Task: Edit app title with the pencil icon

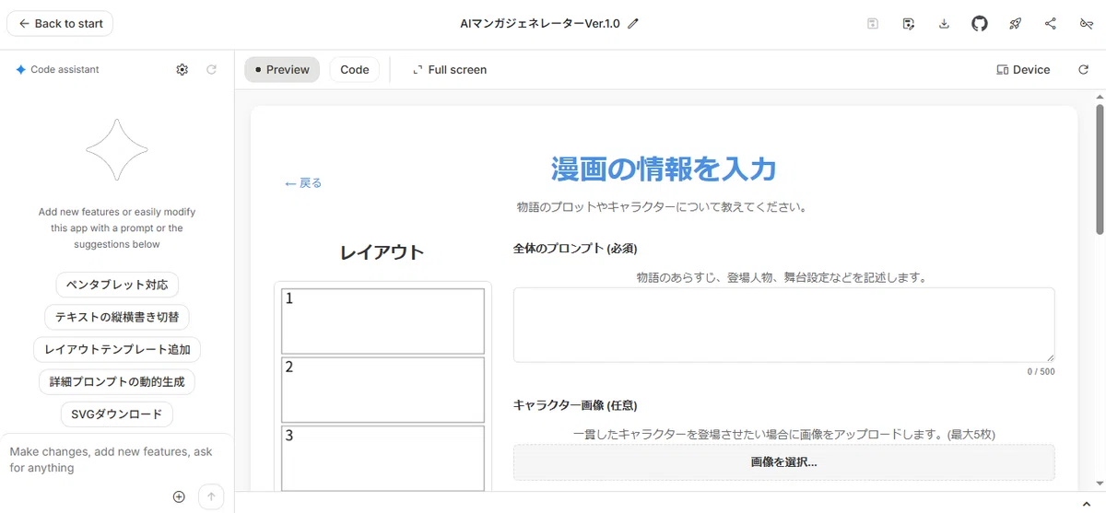Action: (x=632, y=24)
